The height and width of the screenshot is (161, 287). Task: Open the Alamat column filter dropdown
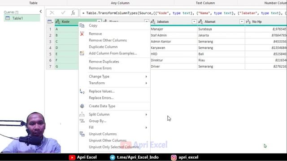click(x=242, y=22)
